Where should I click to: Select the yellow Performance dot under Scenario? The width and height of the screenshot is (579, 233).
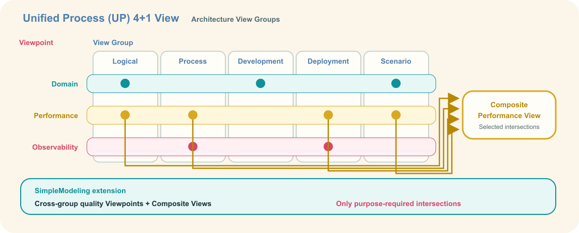(396, 115)
